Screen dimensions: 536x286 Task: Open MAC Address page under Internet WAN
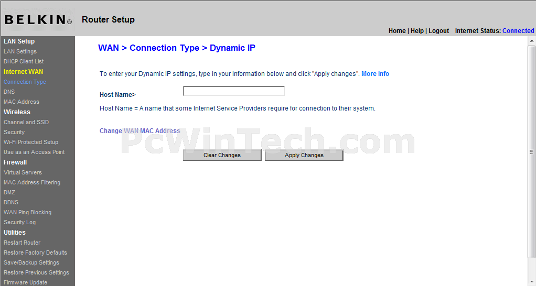(21, 102)
